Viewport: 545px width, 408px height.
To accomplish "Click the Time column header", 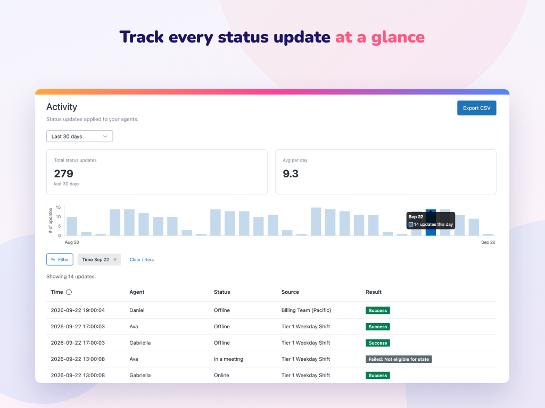I will pos(56,292).
